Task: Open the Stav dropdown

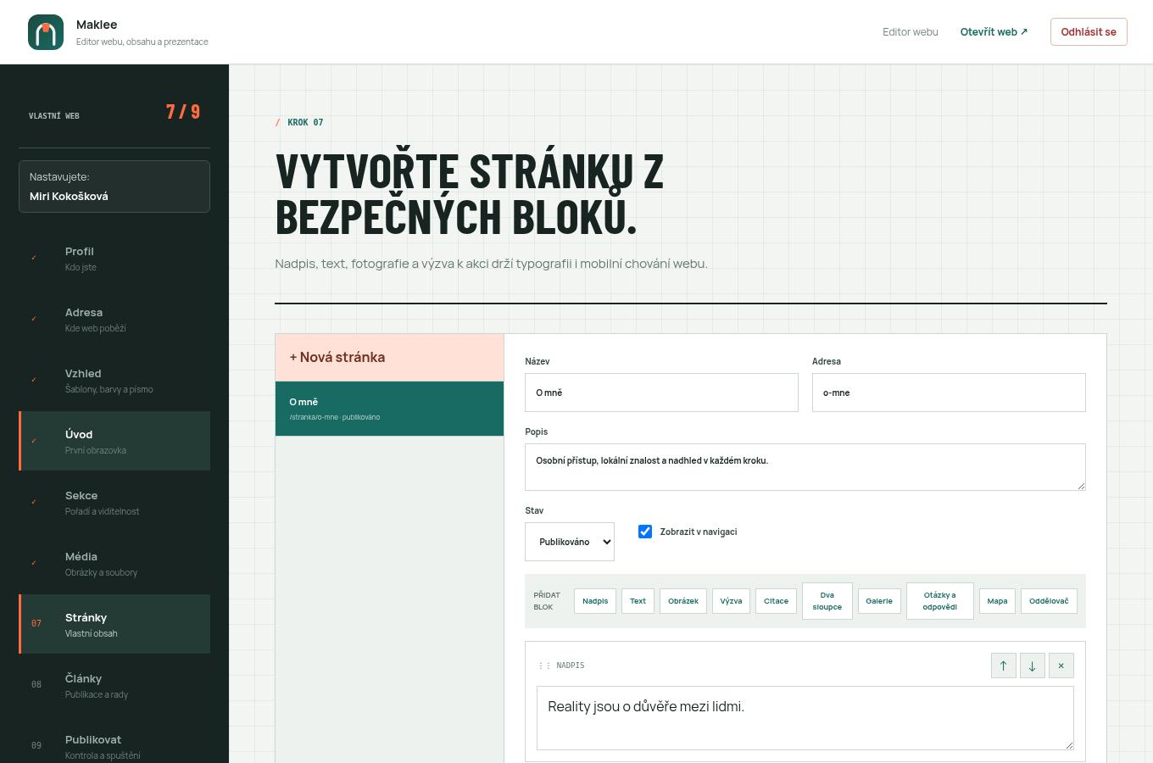Action: tap(570, 542)
